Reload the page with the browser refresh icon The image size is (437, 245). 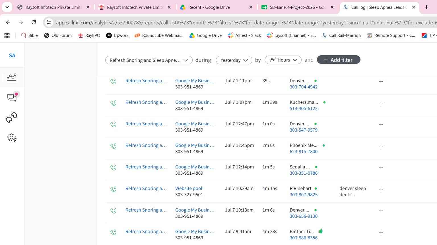click(34, 22)
